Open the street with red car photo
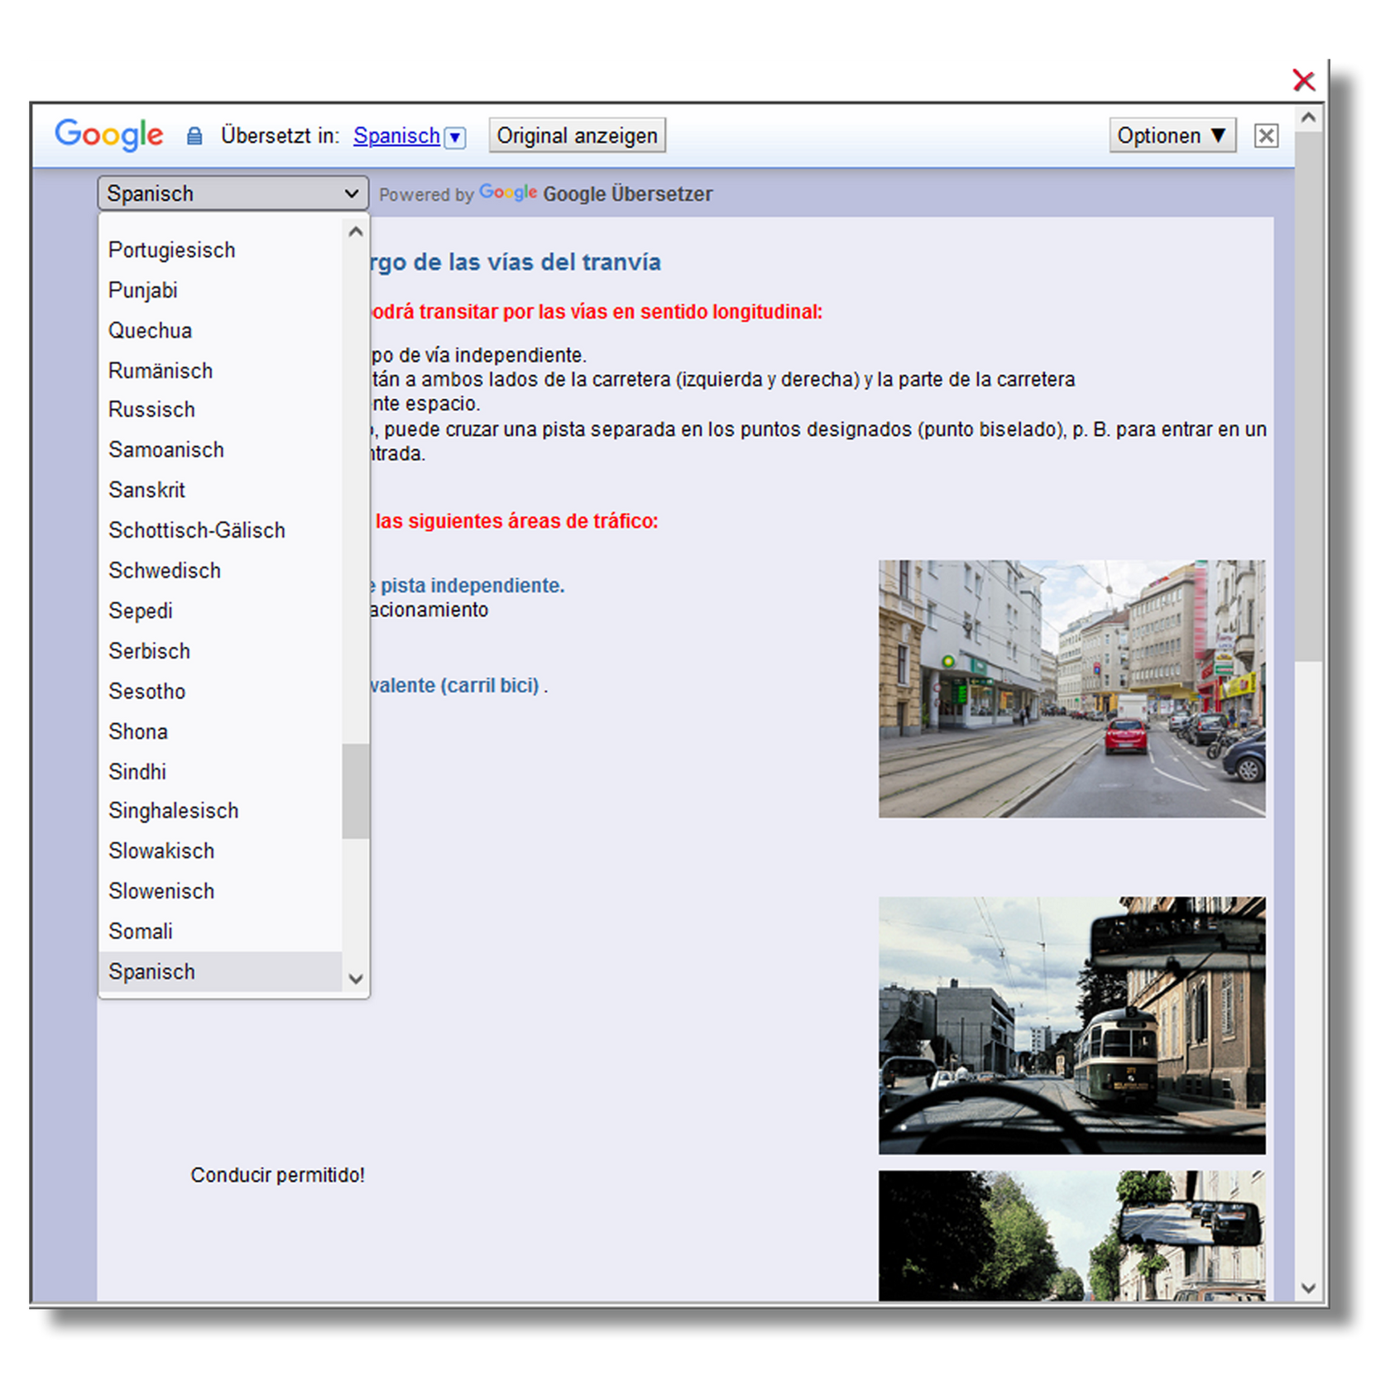Viewport: 1390px width, 1390px height. pos(1071,688)
